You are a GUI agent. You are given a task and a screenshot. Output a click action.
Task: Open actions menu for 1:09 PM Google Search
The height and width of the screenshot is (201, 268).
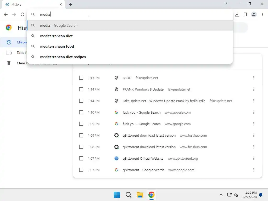pos(254,124)
